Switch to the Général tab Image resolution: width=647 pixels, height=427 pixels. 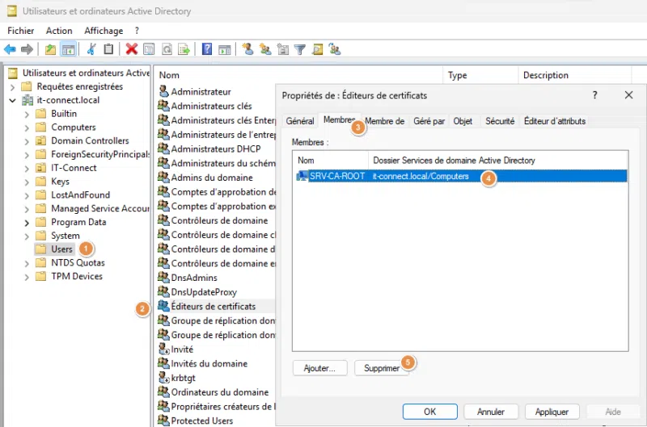click(x=299, y=121)
